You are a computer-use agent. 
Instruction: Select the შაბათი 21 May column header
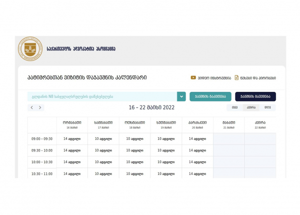coord(229,125)
